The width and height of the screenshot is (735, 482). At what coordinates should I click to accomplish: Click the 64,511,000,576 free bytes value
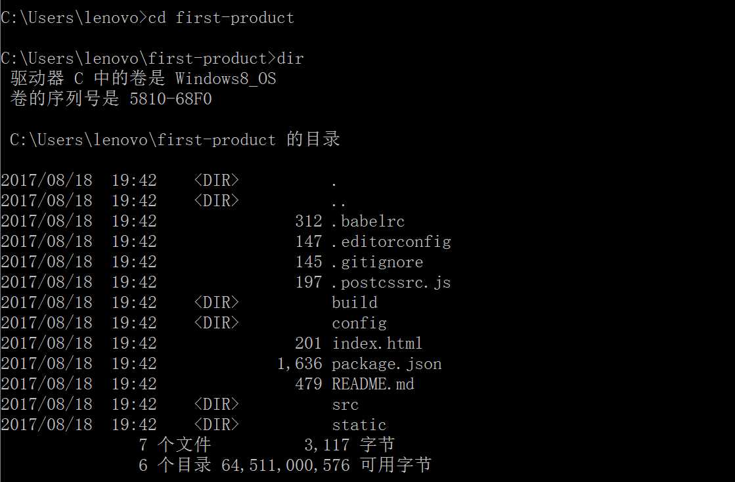pyautogui.click(x=286, y=465)
